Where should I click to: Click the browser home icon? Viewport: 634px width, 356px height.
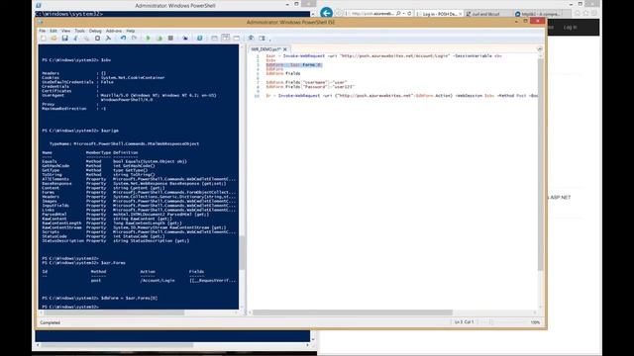coord(579,14)
